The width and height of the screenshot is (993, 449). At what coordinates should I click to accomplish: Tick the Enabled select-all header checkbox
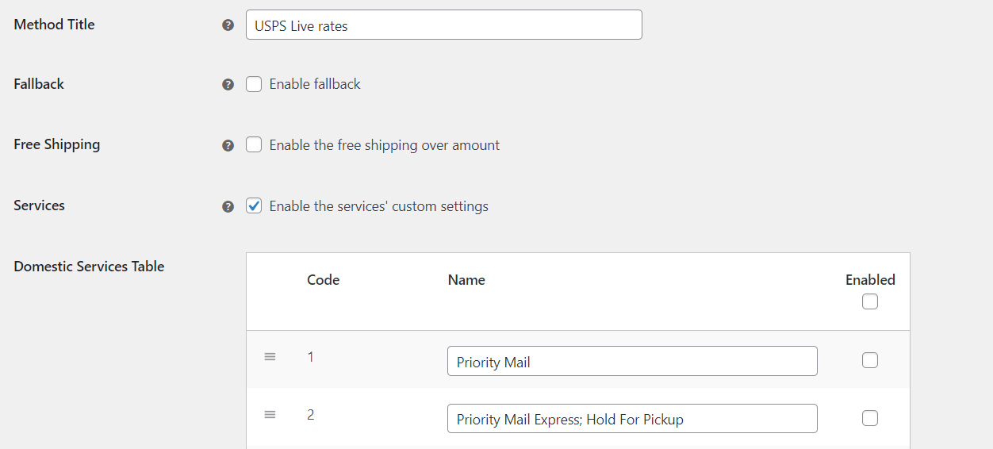870,301
